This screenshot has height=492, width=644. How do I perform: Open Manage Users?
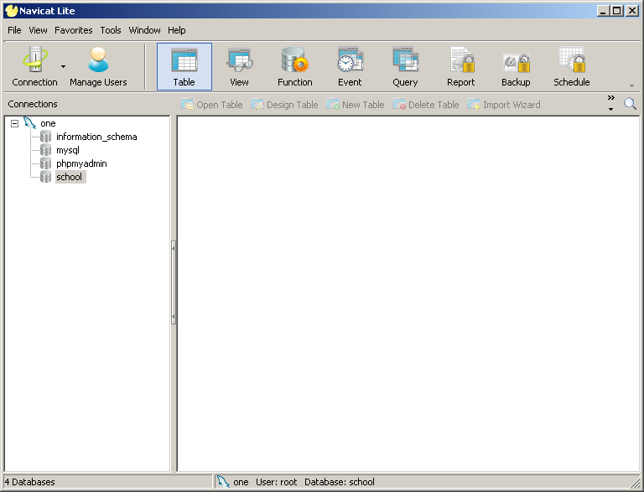click(98, 66)
